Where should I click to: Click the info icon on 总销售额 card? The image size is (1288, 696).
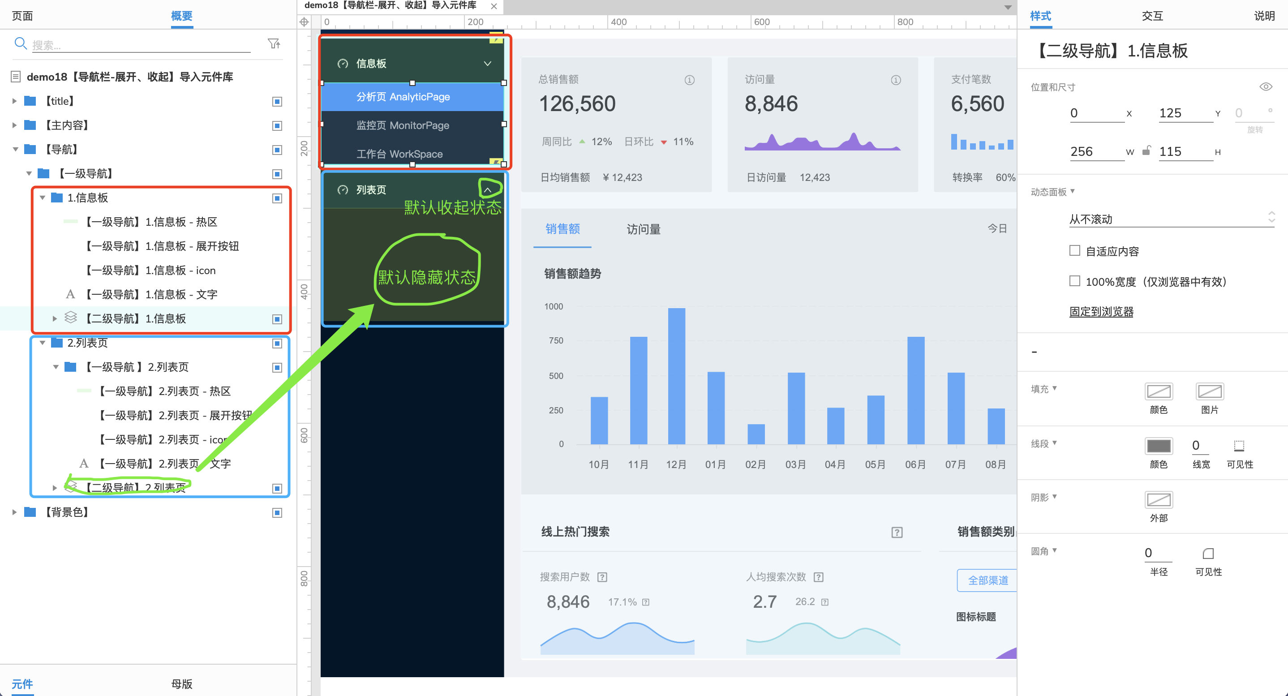690,80
